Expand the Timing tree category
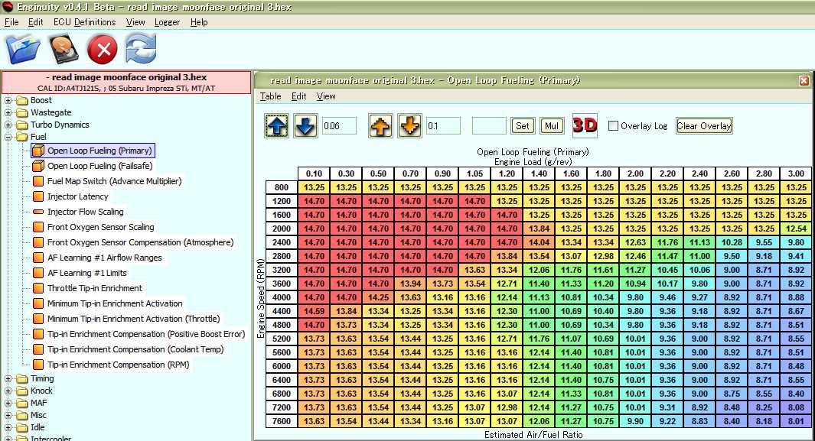 8,378
